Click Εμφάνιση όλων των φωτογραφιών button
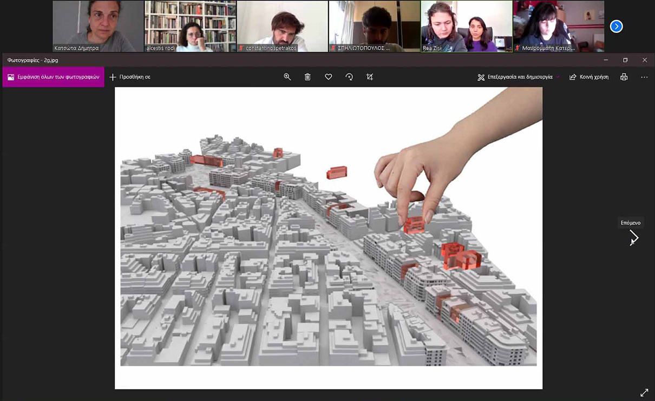 coord(53,77)
